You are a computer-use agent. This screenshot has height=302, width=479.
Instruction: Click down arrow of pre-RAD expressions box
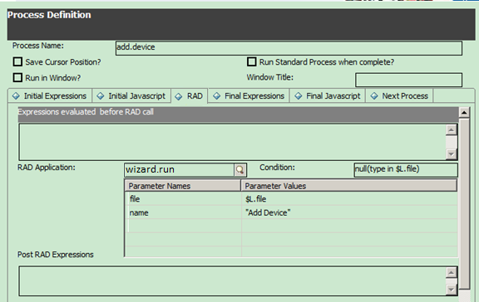(452, 153)
